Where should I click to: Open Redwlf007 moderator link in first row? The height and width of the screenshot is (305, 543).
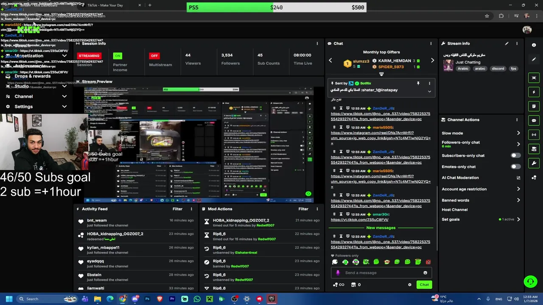(265, 225)
